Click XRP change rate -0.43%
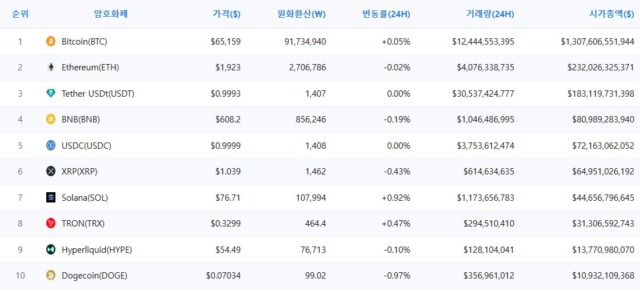The height and width of the screenshot is (294, 640). pos(397,172)
